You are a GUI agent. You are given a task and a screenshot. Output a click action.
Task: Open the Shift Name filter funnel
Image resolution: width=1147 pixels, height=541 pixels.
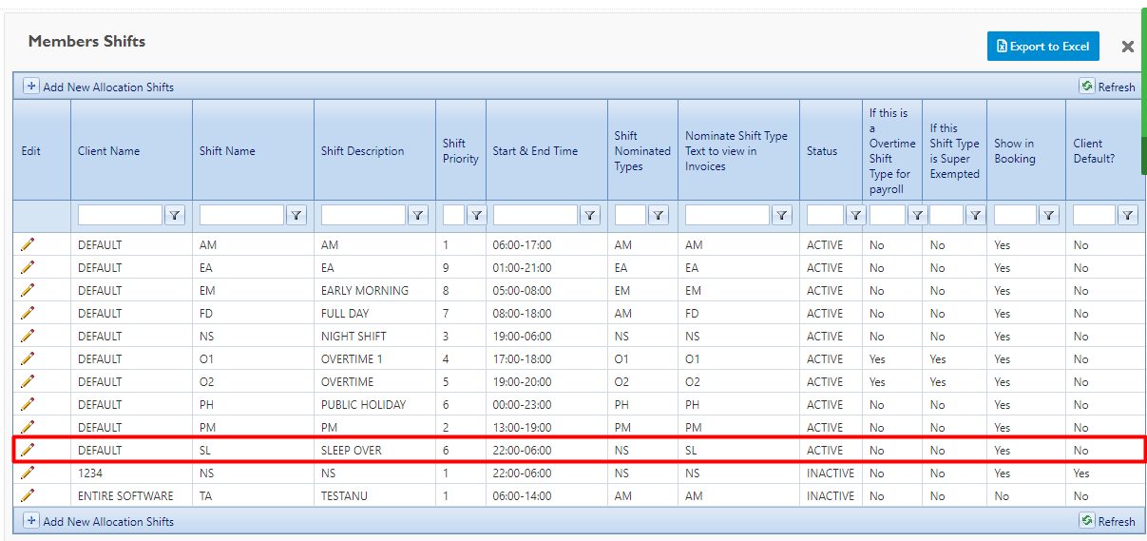pos(296,216)
